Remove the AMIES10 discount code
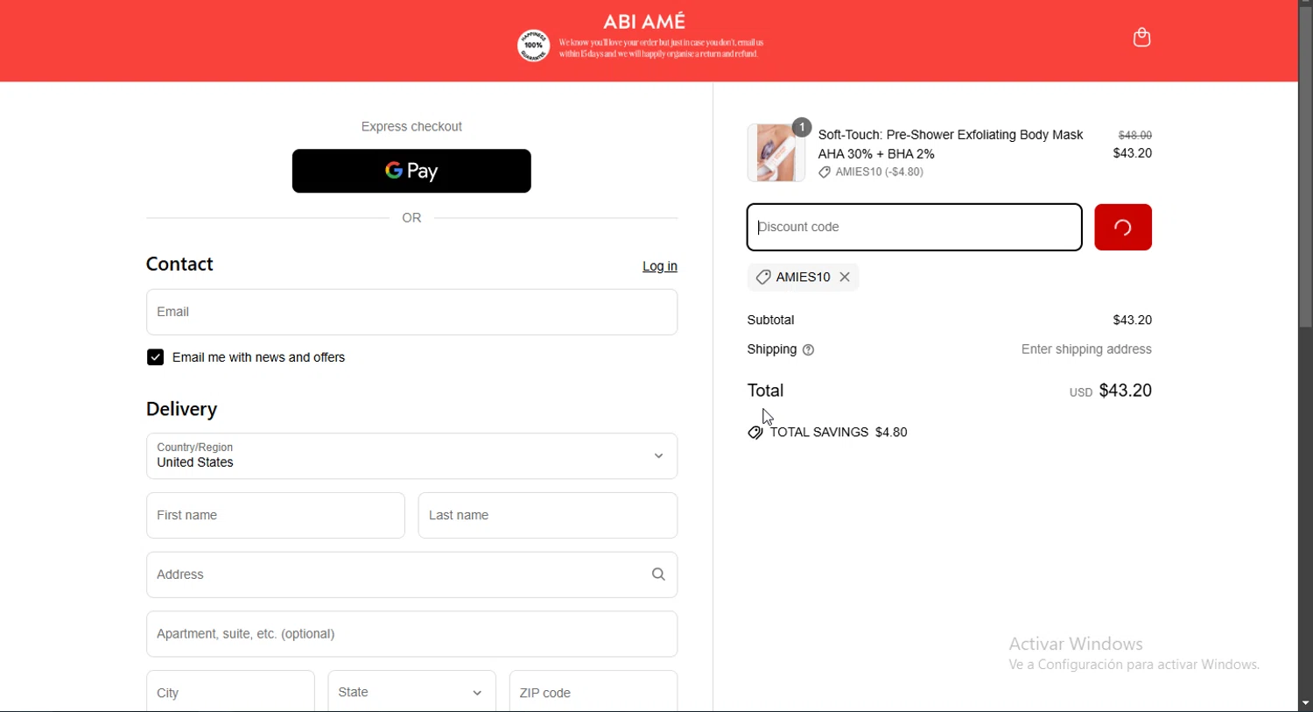Screen dimensions: 1313x712 click(x=846, y=278)
